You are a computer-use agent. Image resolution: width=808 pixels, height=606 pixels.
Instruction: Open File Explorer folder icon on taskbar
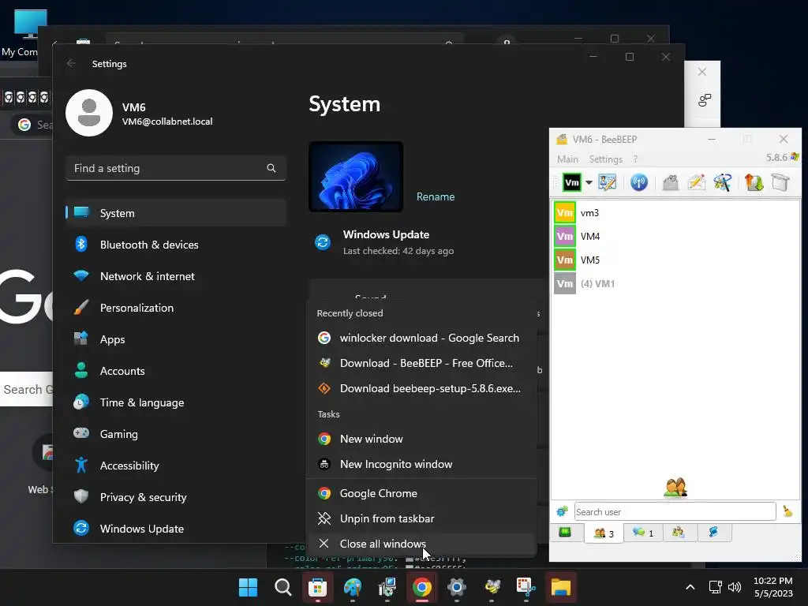coord(561,587)
